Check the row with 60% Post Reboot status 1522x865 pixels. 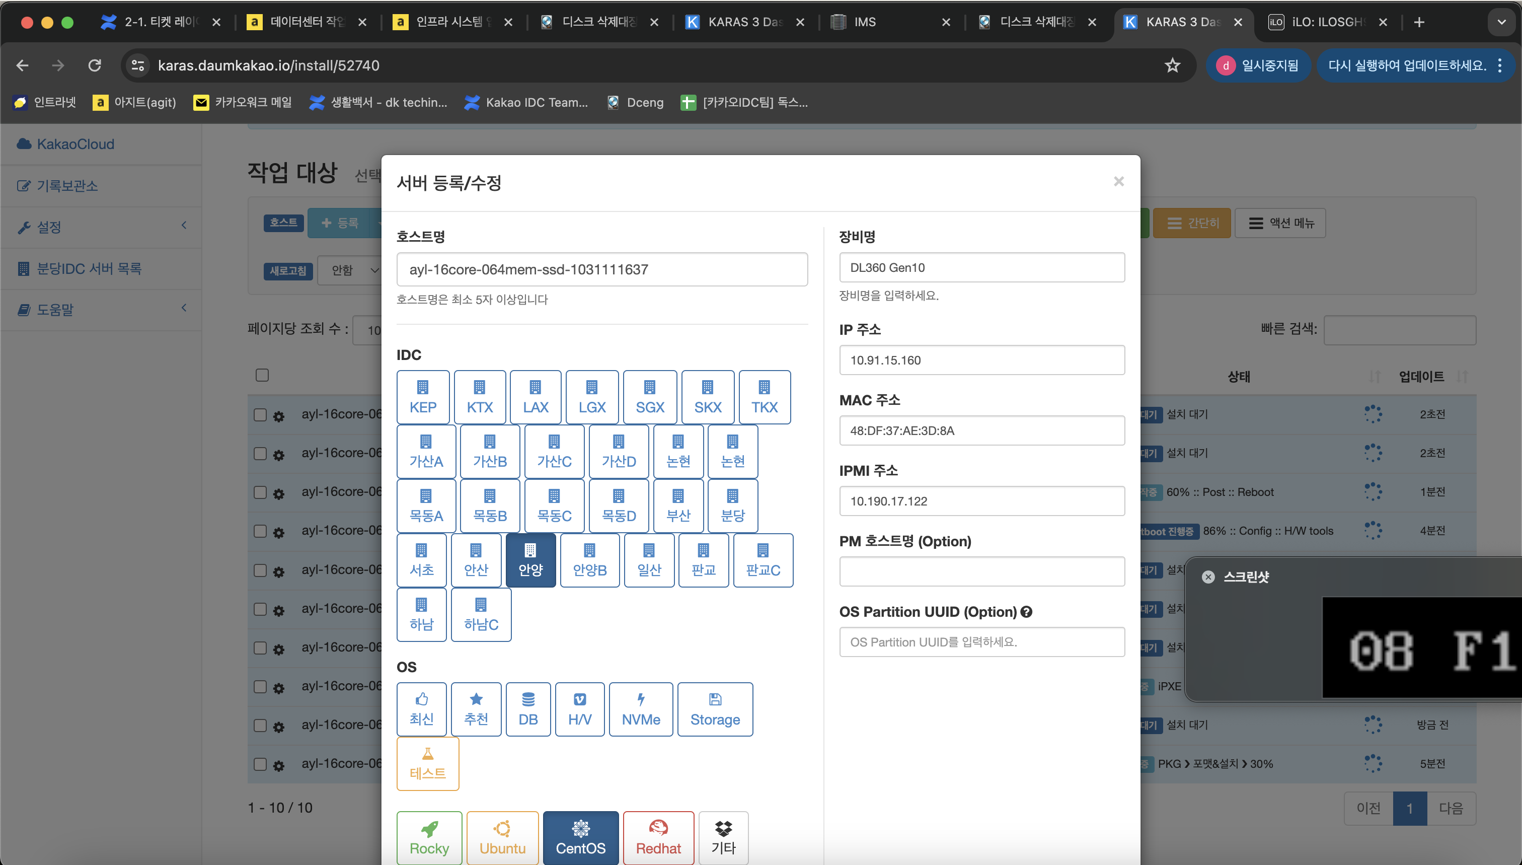tap(260, 492)
